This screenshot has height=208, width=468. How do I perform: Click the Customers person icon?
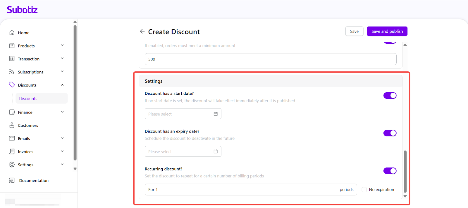12,125
